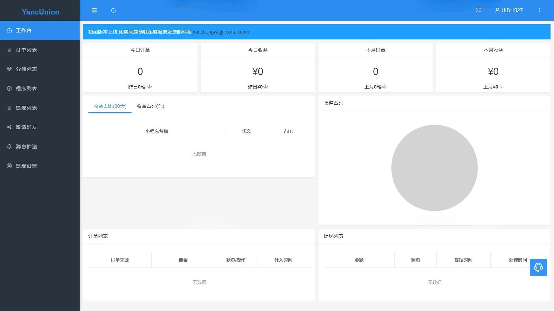Select the 收益占比(30天) tab
Screen dimensions: 554x311
(x=109, y=106)
